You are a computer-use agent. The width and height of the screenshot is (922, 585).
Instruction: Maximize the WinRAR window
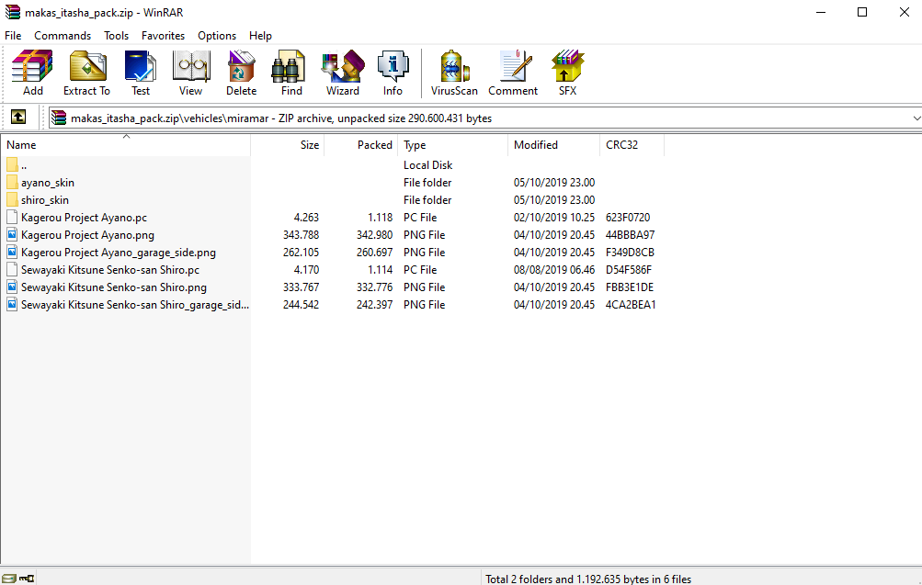click(862, 12)
